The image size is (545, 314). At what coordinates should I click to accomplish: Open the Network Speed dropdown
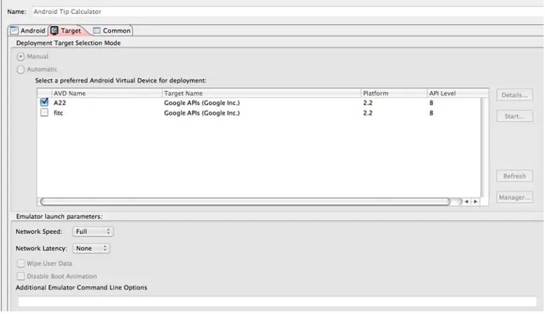click(x=93, y=232)
